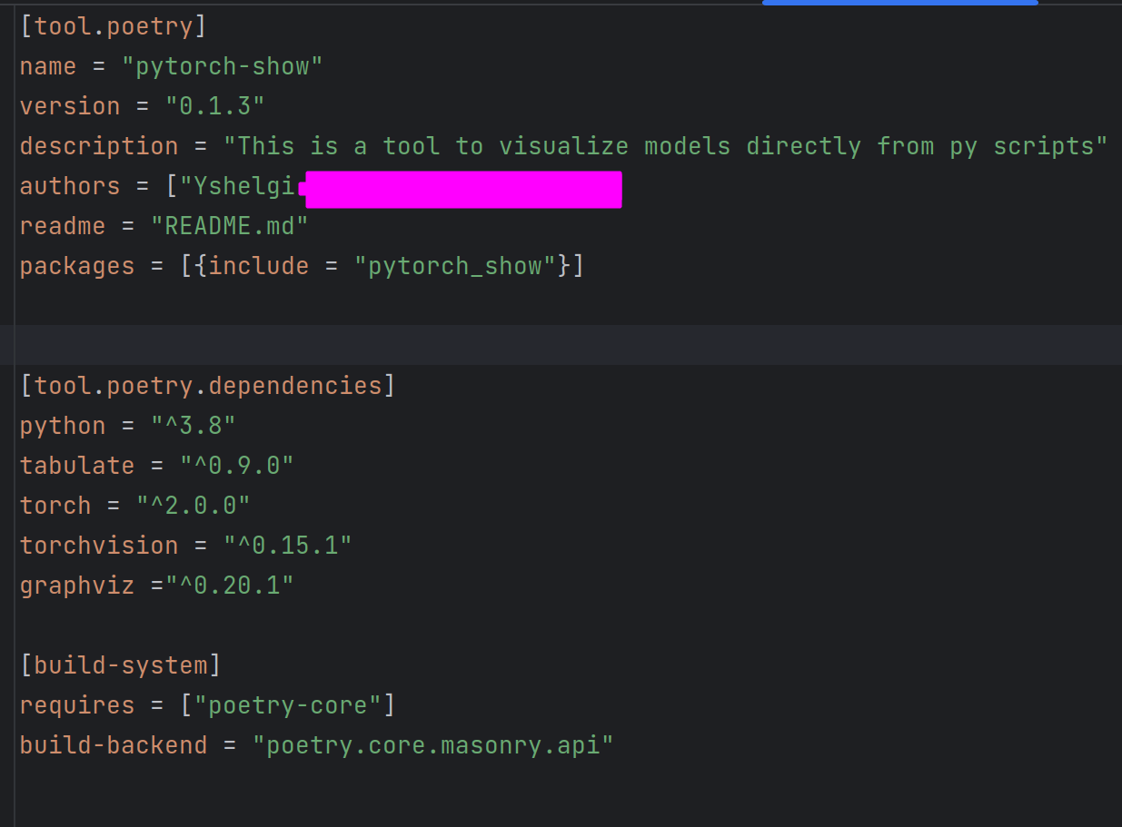Screen dimensions: 1122x827
Task: Click the graphviz dependency key
Action: pos(77,586)
